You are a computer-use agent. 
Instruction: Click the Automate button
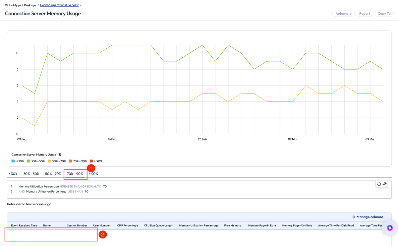pyautogui.click(x=343, y=13)
